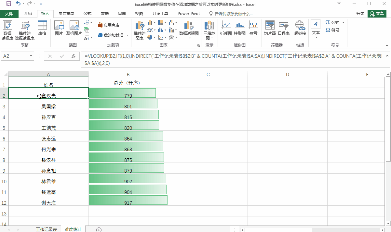The image size is (391, 232).
Task: Insert the Win/Loss sparkline (盈亏)
Action: pos(253,28)
